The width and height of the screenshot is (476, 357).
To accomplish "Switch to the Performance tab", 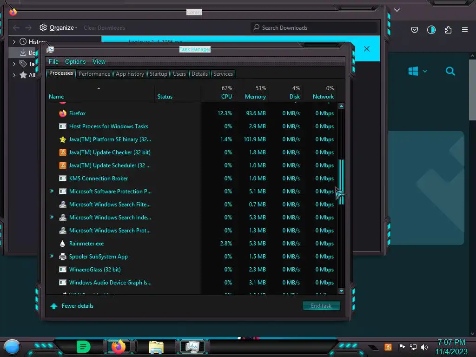I will tap(94, 74).
